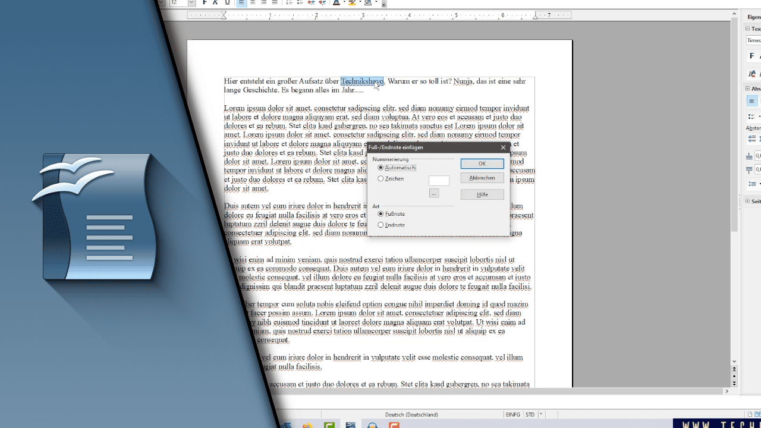Select the Endnote radio button
This screenshot has height=428, width=761.
[x=380, y=225]
